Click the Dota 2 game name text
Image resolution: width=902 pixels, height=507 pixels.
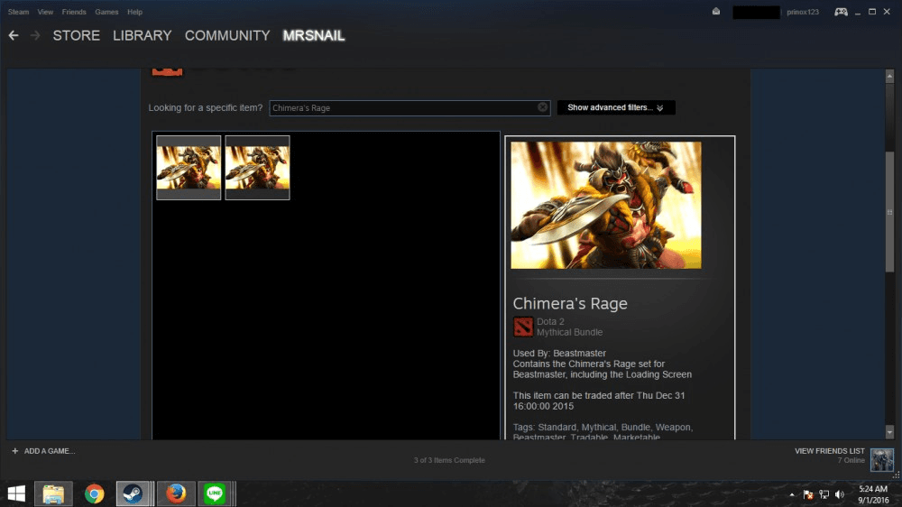point(550,322)
